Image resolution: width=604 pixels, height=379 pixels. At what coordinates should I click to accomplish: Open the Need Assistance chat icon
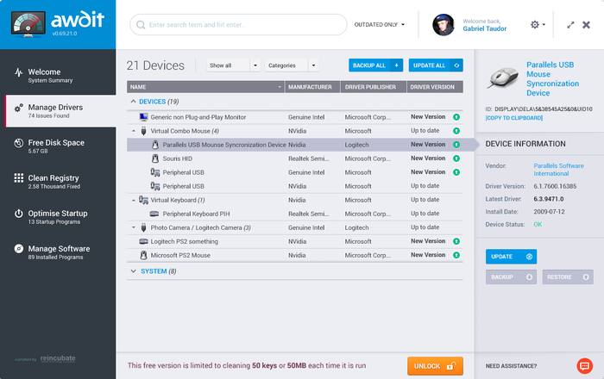pos(584,366)
